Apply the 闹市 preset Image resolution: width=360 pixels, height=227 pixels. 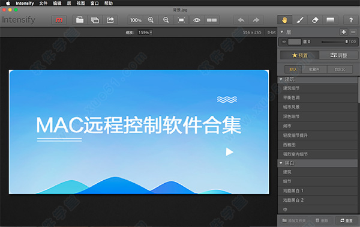(318, 126)
